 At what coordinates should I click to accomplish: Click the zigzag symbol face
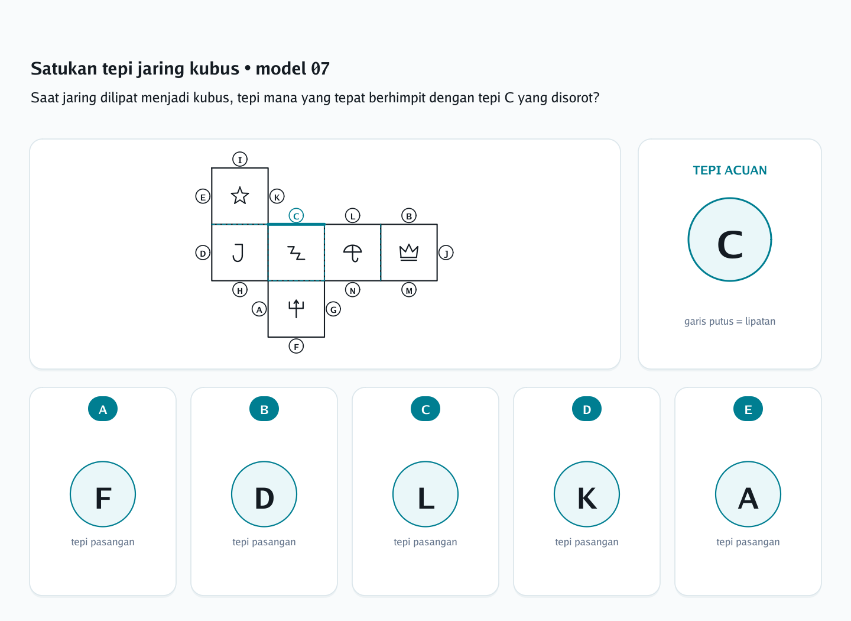296,253
